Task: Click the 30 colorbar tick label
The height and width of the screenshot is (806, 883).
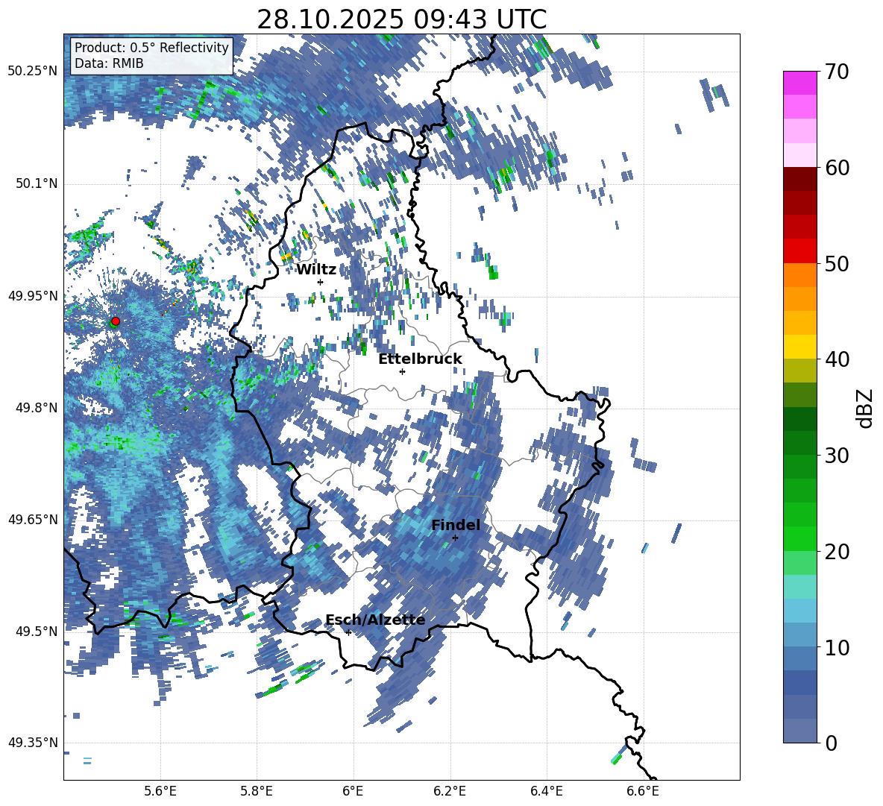Action: (x=838, y=456)
